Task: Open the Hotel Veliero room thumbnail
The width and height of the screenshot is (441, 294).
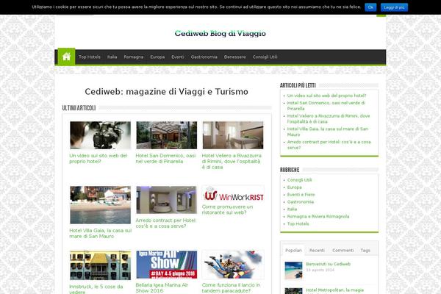Action: (x=233, y=135)
